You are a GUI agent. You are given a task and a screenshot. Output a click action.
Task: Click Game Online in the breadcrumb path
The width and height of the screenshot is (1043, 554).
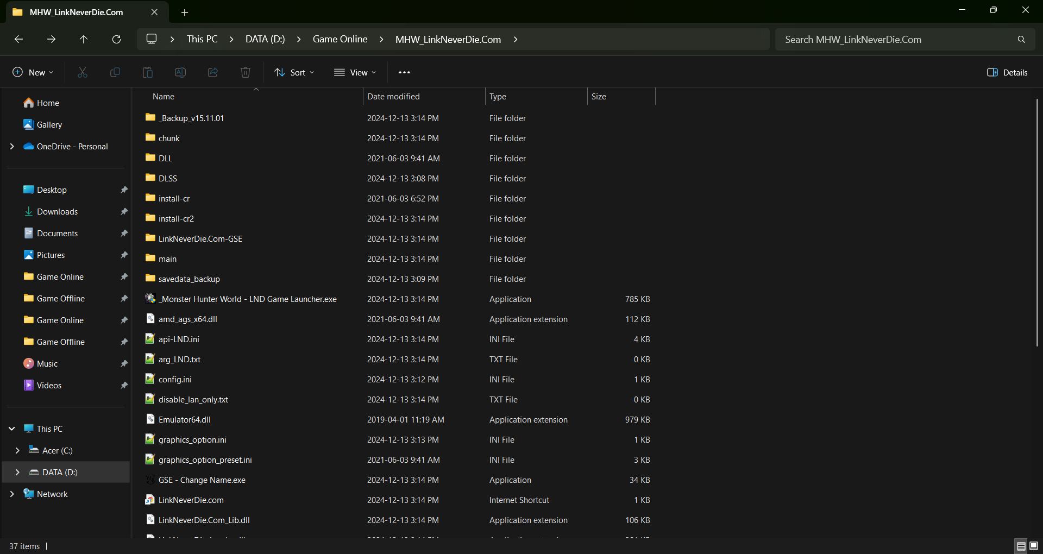pos(340,40)
